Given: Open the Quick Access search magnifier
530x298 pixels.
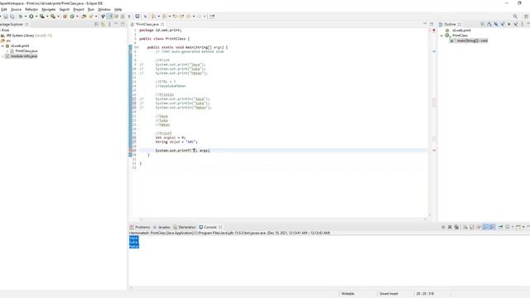Looking at the screenshot, I should click(x=515, y=17).
